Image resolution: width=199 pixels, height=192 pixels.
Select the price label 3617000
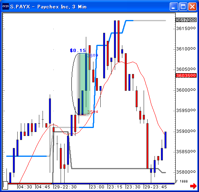tap(186, 20)
